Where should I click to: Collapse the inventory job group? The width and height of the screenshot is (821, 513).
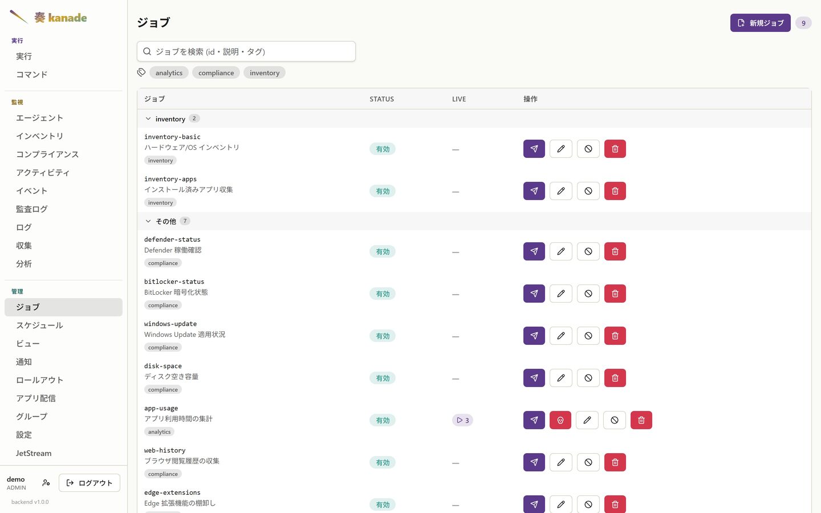pos(148,119)
